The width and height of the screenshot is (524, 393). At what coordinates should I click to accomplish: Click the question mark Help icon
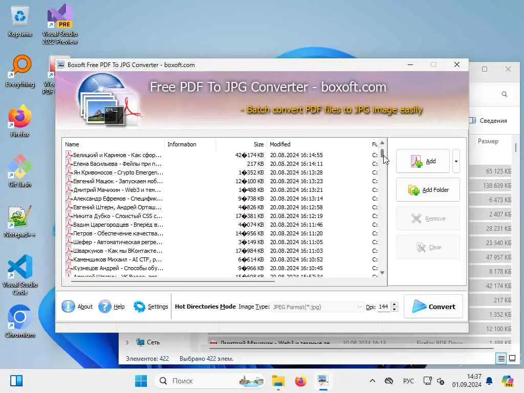pyautogui.click(x=104, y=307)
